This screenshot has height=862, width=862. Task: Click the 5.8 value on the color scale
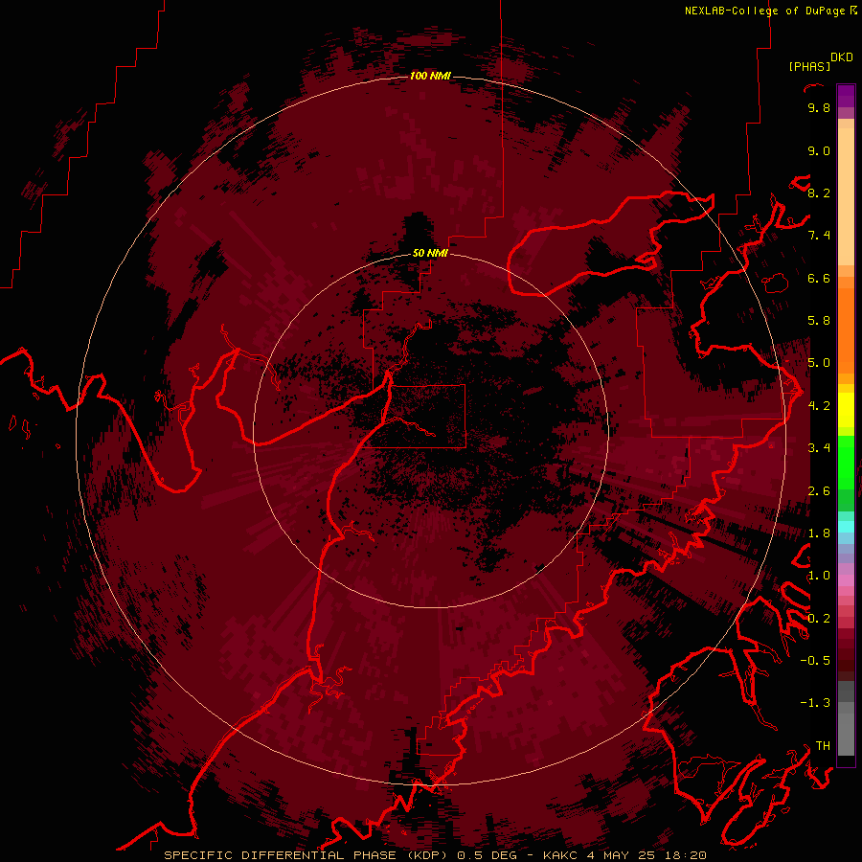click(x=819, y=321)
